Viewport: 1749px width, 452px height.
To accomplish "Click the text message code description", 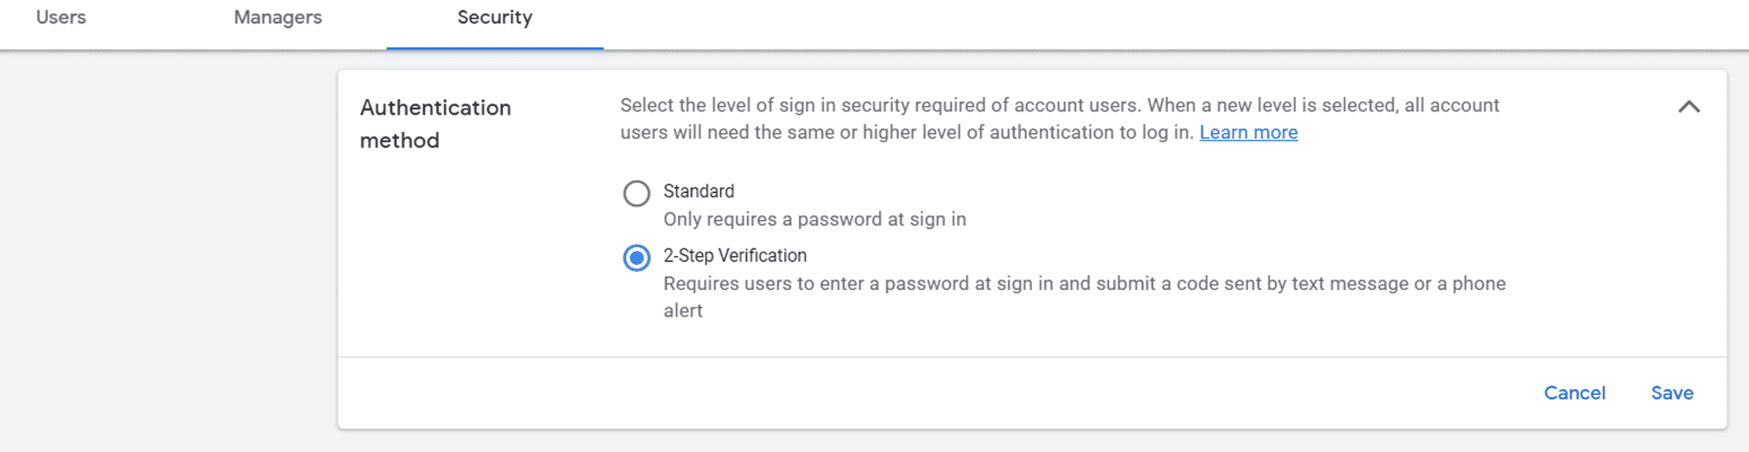I will [x=1084, y=284].
